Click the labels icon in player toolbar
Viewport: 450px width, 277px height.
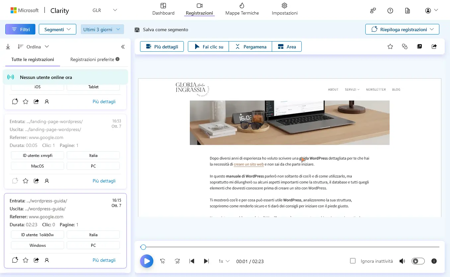[405, 46]
